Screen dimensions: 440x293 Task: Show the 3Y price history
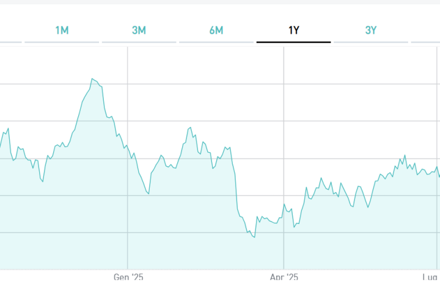click(x=371, y=30)
